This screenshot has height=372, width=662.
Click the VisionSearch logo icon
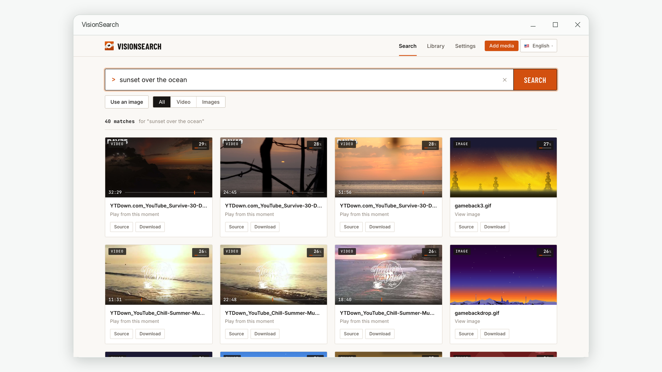click(109, 46)
